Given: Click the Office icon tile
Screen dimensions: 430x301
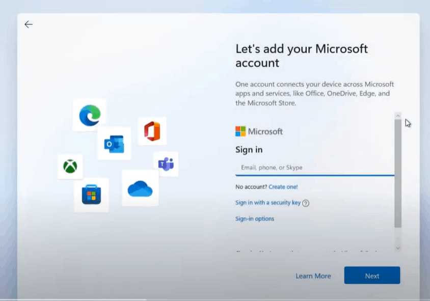Looking at the screenshot, I should tap(152, 131).
